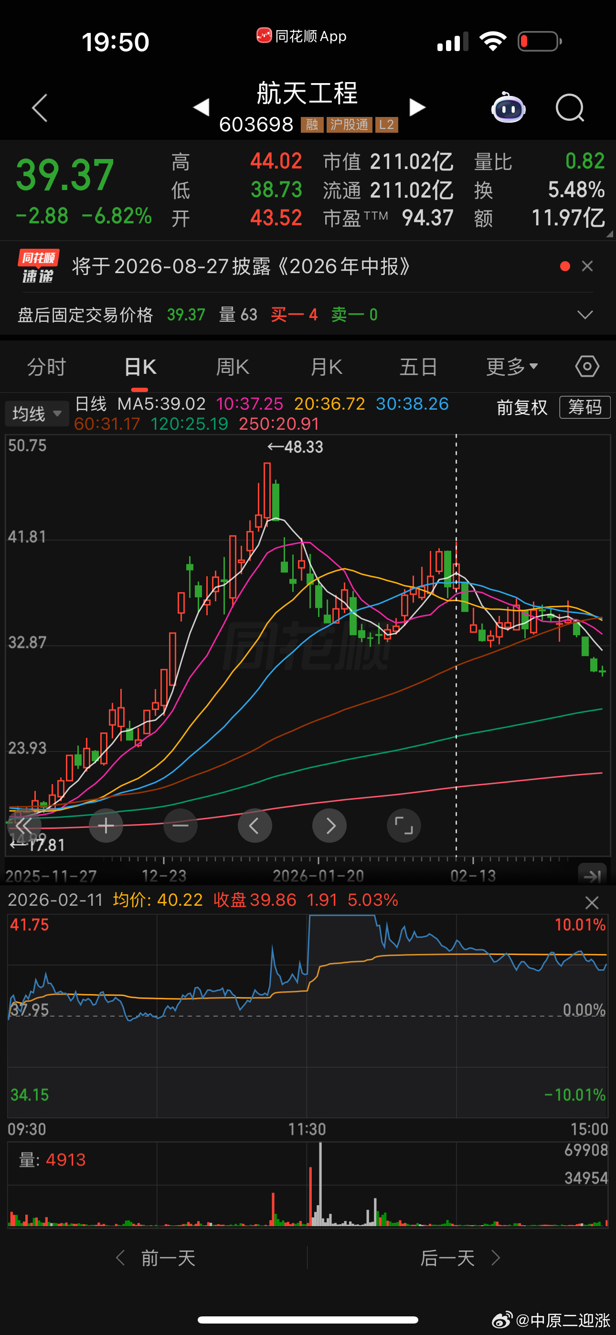The image size is (616, 1335).
Task: Tap the 沪股通 badge
Action: pyautogui.click(x=349, y=124)
